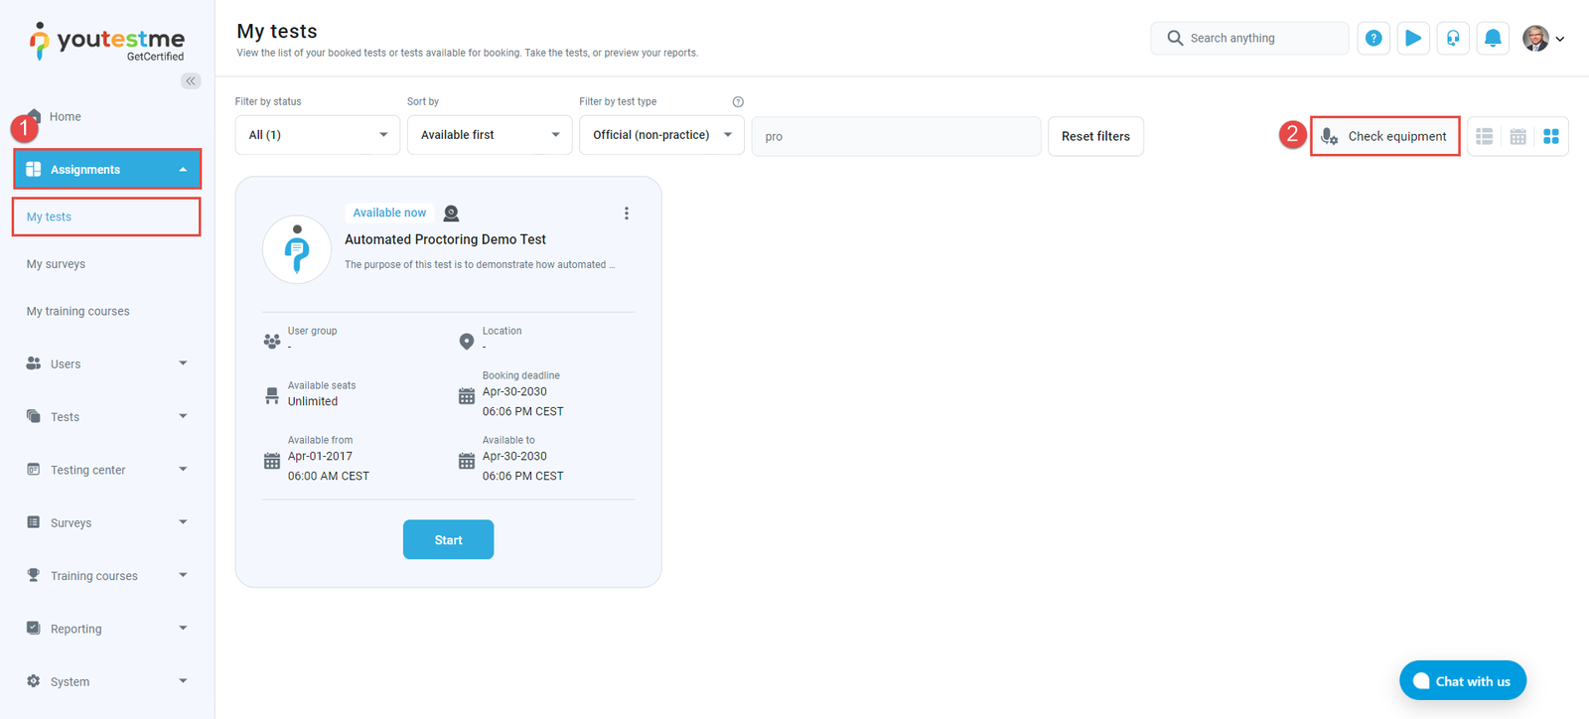Open the Sort by dropdown
This screenshot has width=1589, height=719.
[x=489, y=135]
